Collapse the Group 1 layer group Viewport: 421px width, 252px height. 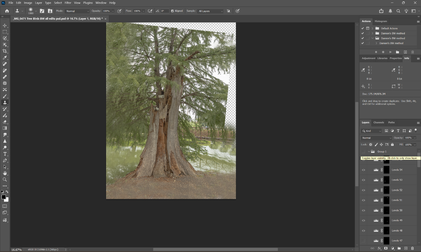tap(369, 152)
